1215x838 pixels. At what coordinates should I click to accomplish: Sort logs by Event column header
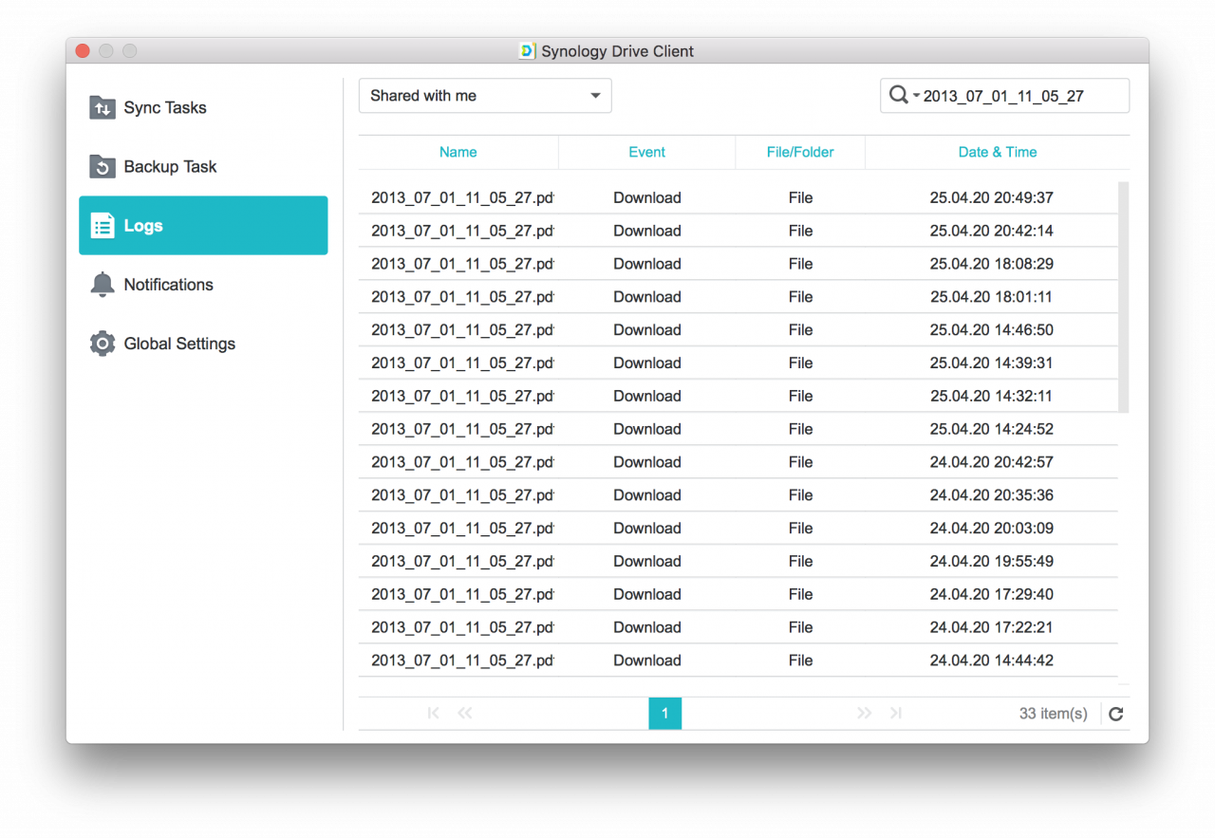[646, 152]
